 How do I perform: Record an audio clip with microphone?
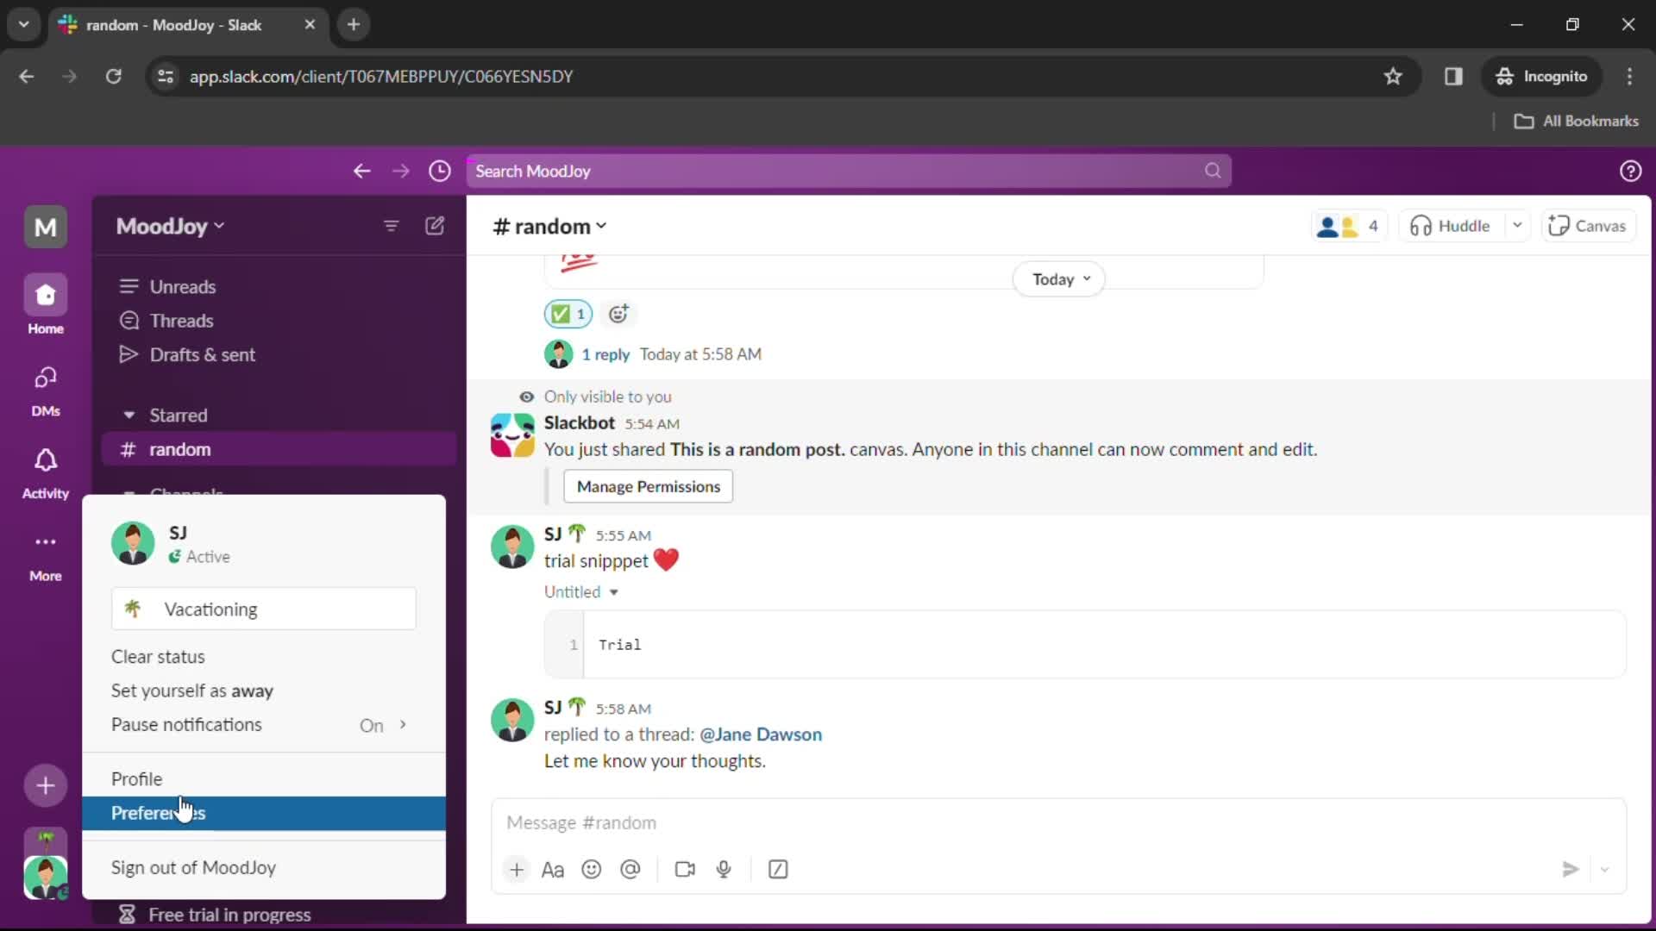click(x=724, y=869)
